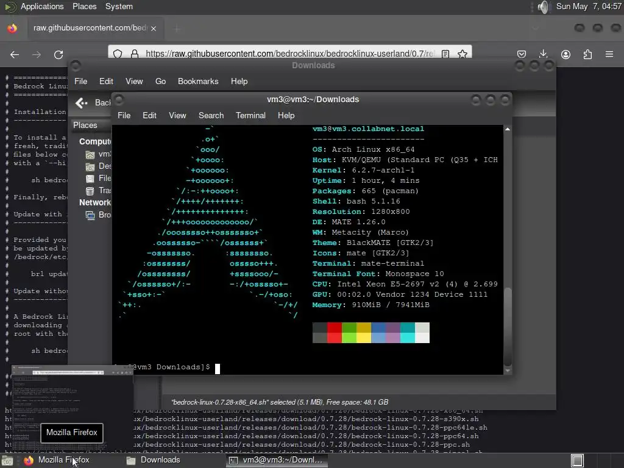Open the Places sidebar selector
The height and width of the screenshot is (468, 624).
[x=91, y=126]
